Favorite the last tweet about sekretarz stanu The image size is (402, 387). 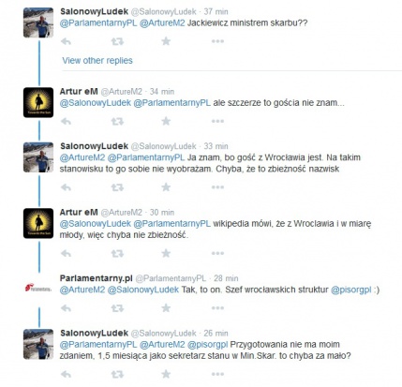tap(166, 374)
